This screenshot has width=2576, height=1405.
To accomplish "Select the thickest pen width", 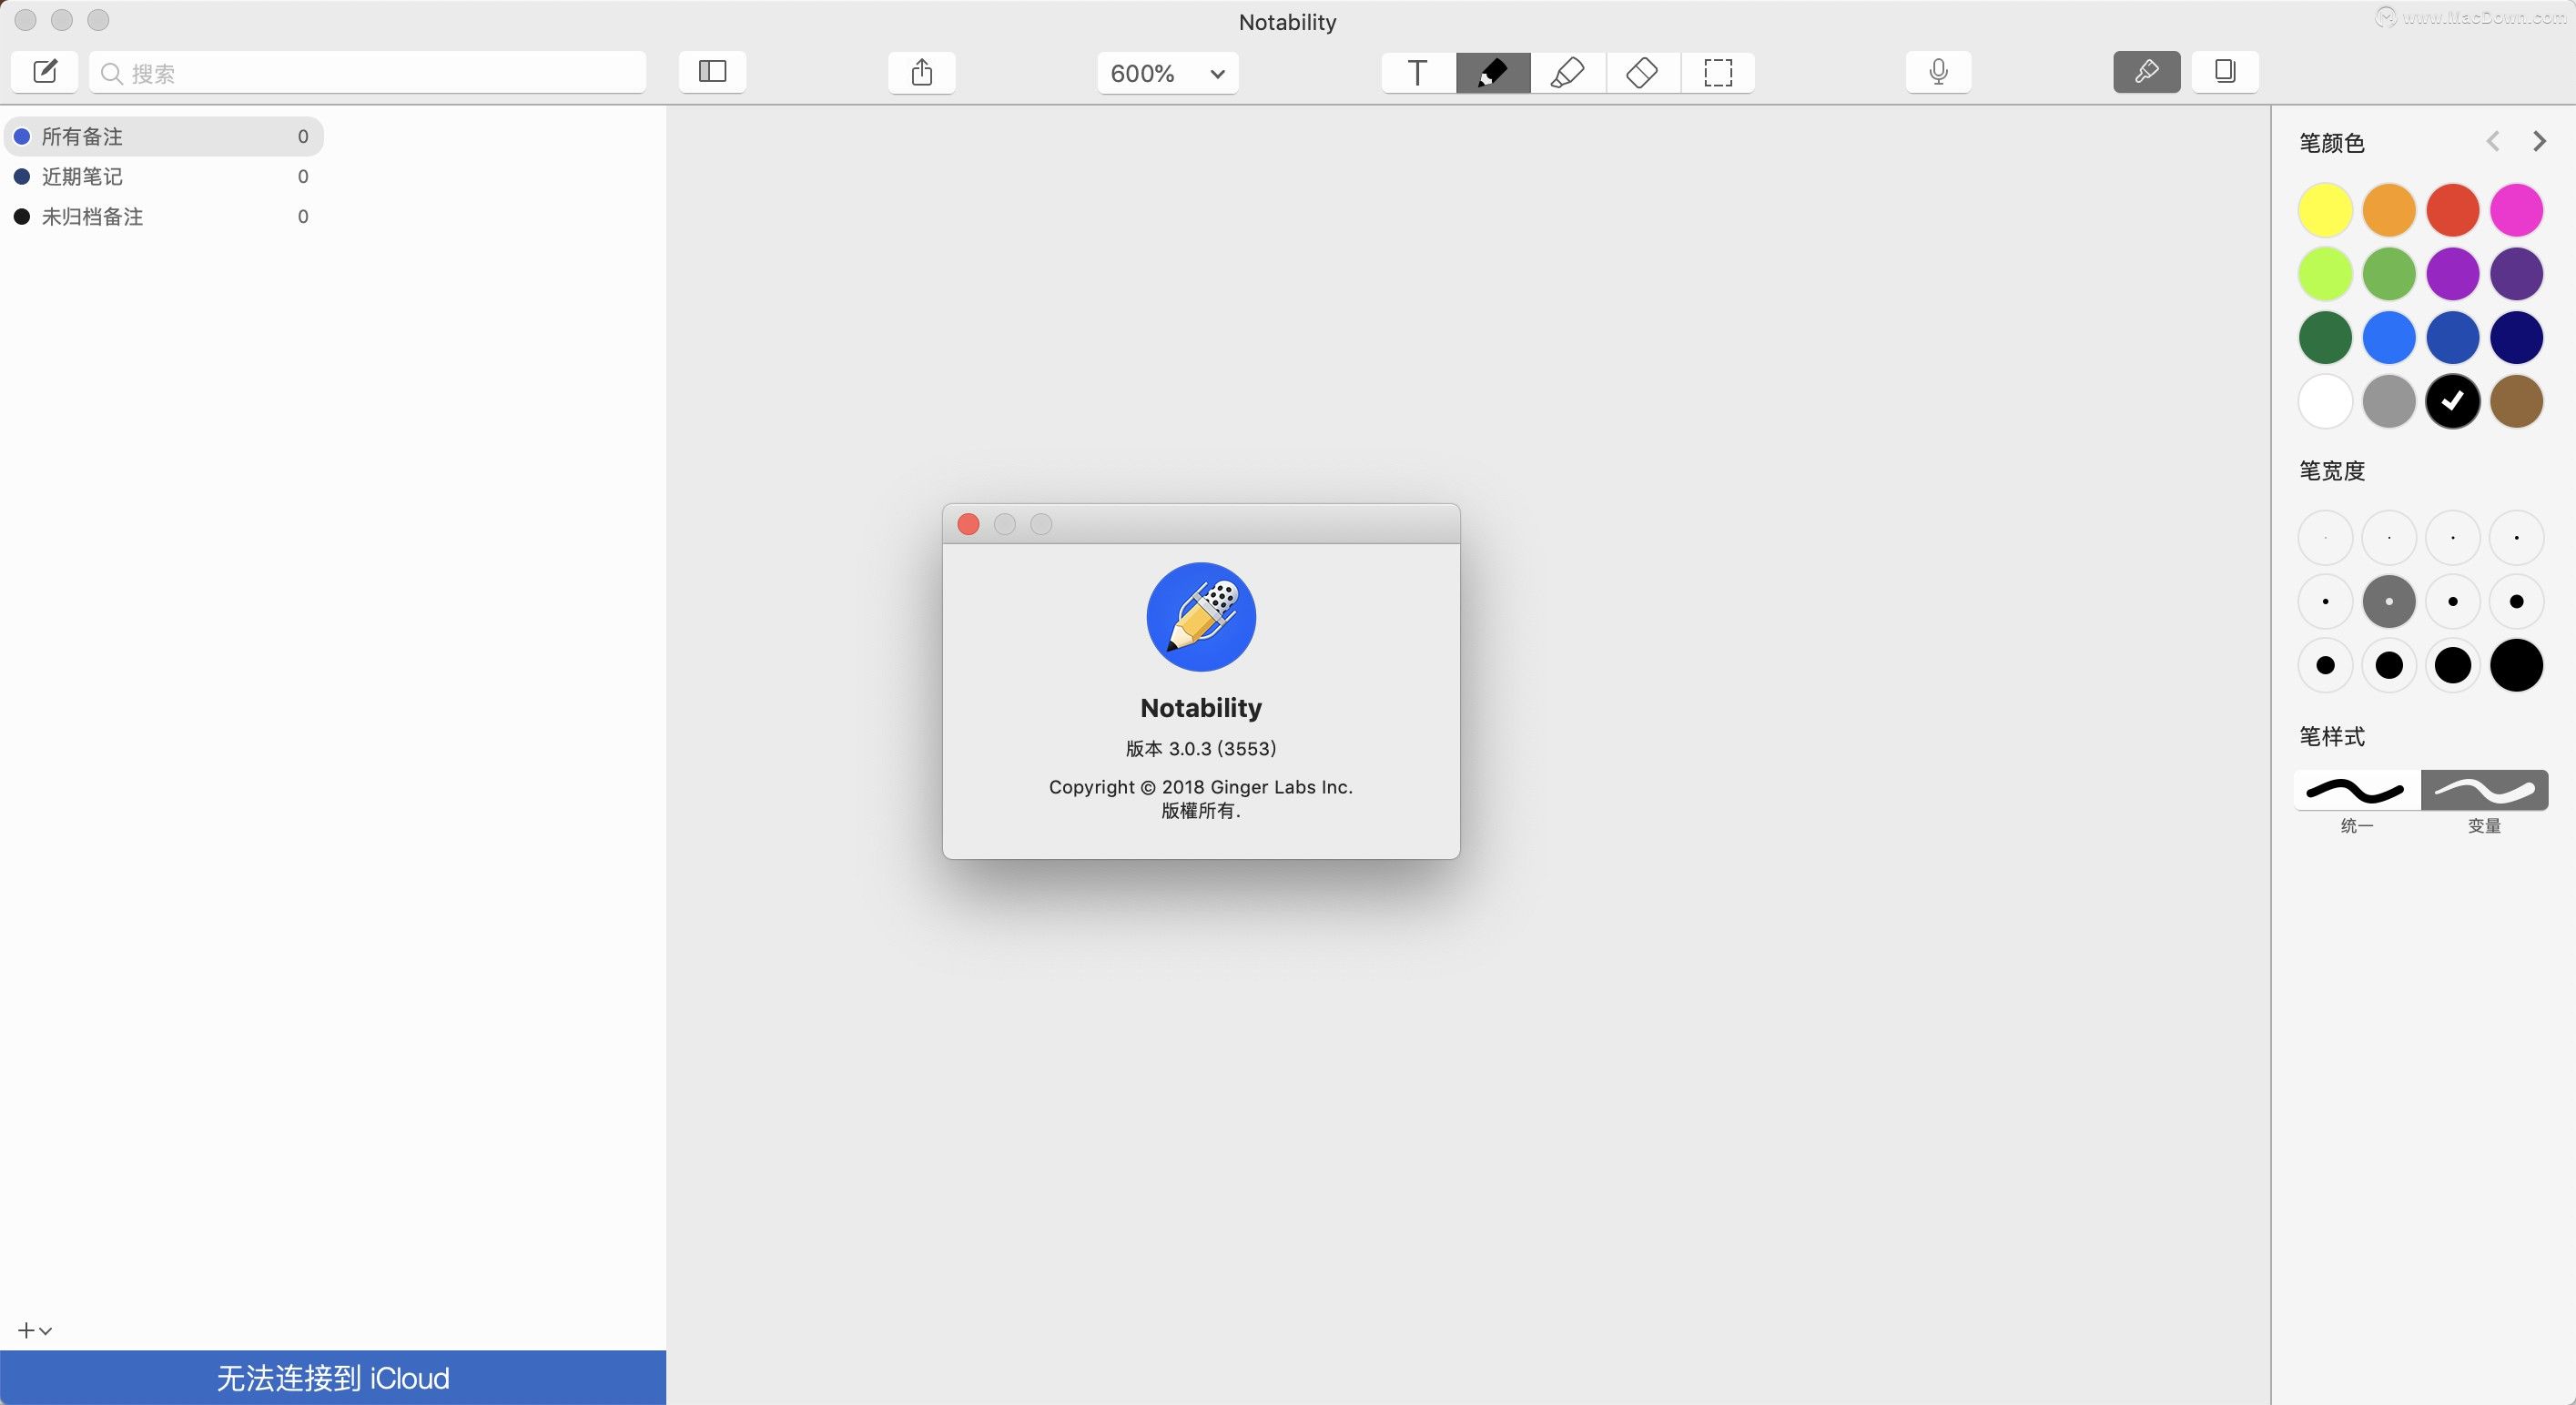I will pyautogui.click(x=2516, y=665).
